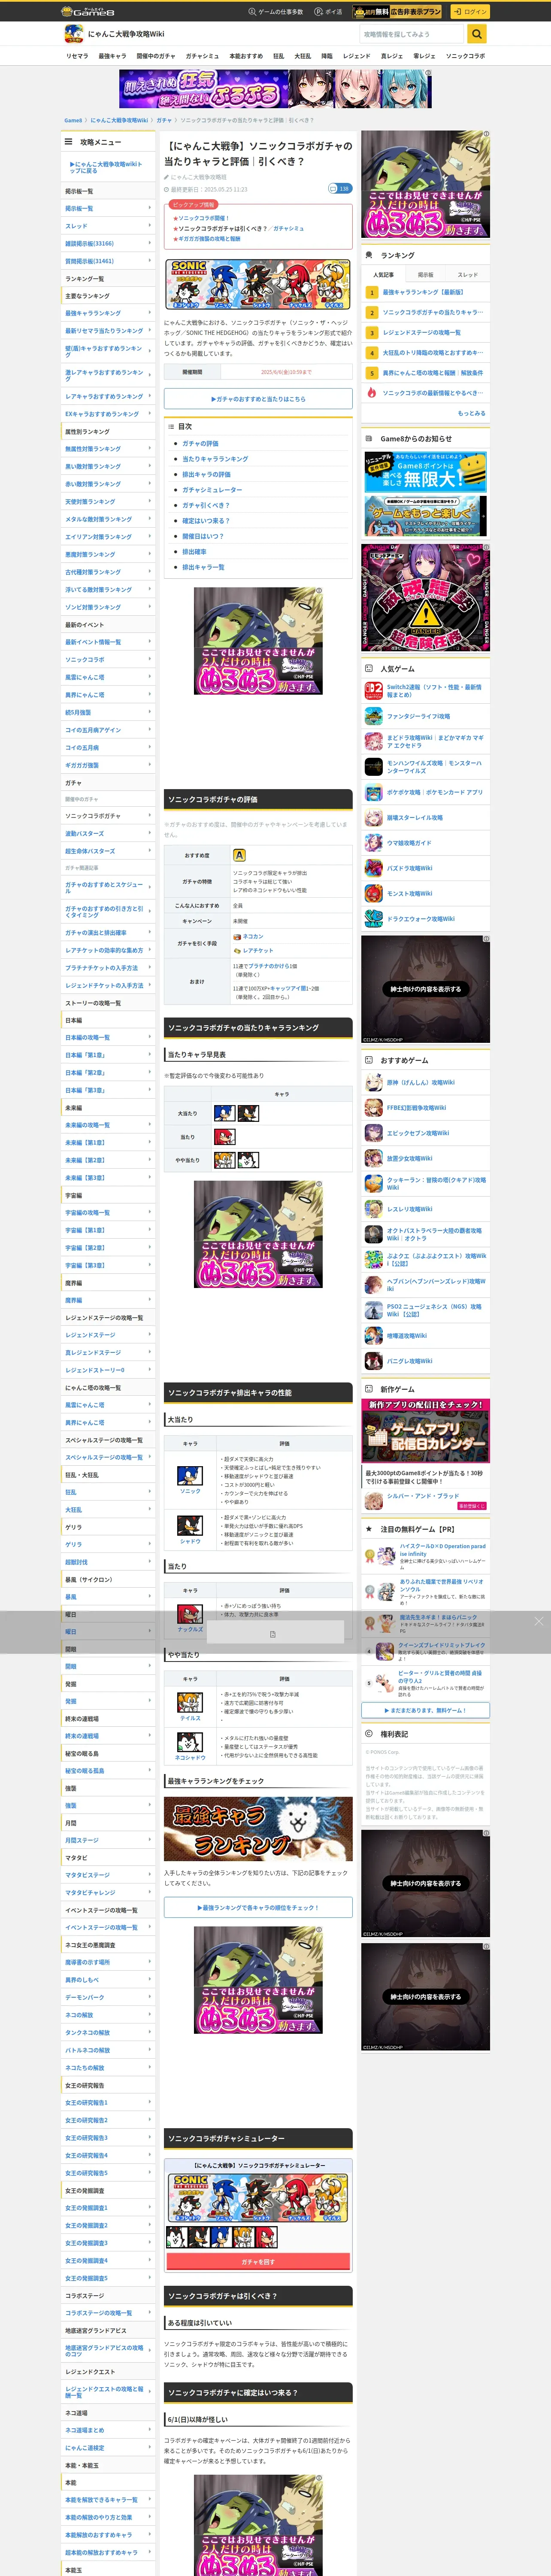Click the Gacha breadcrumb ガチャ link

click(164, 120)
